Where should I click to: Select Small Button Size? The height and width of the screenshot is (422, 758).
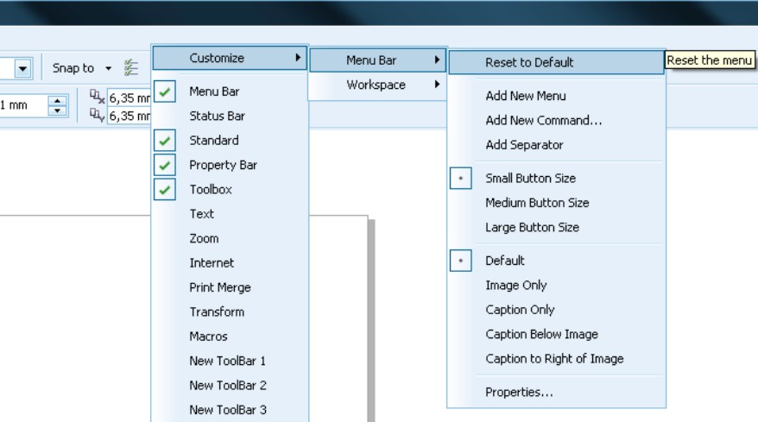coord(557,179)
